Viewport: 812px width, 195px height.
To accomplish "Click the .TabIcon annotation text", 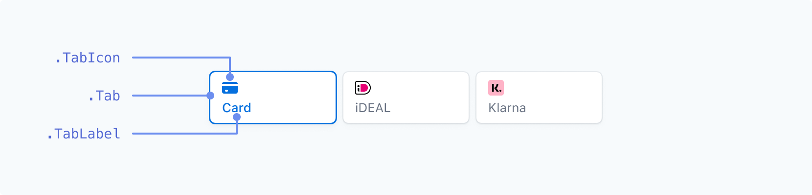I will 87,58.
